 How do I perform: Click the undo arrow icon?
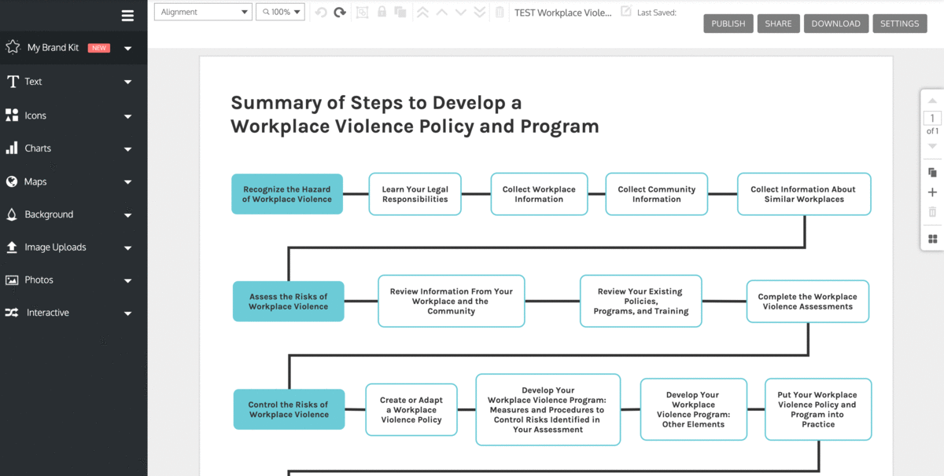click(x=320, y=13)
